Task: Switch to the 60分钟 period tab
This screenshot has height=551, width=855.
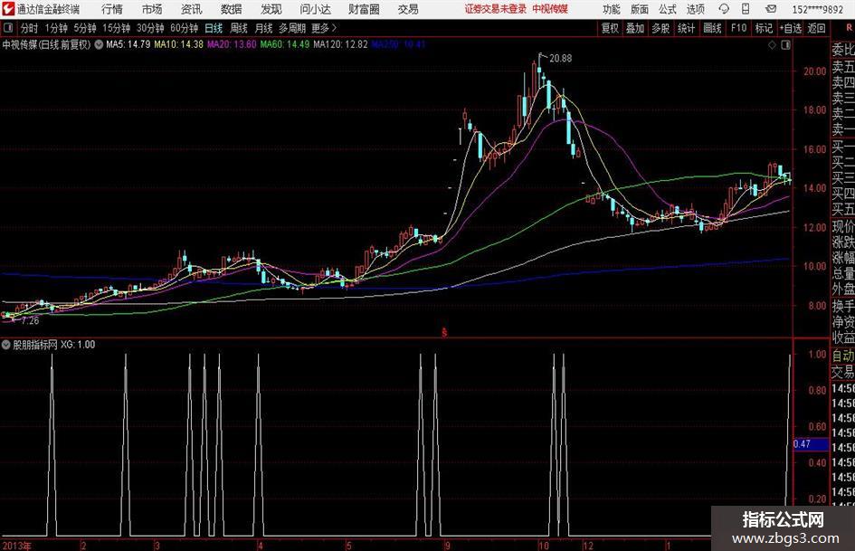Action: 185,28
